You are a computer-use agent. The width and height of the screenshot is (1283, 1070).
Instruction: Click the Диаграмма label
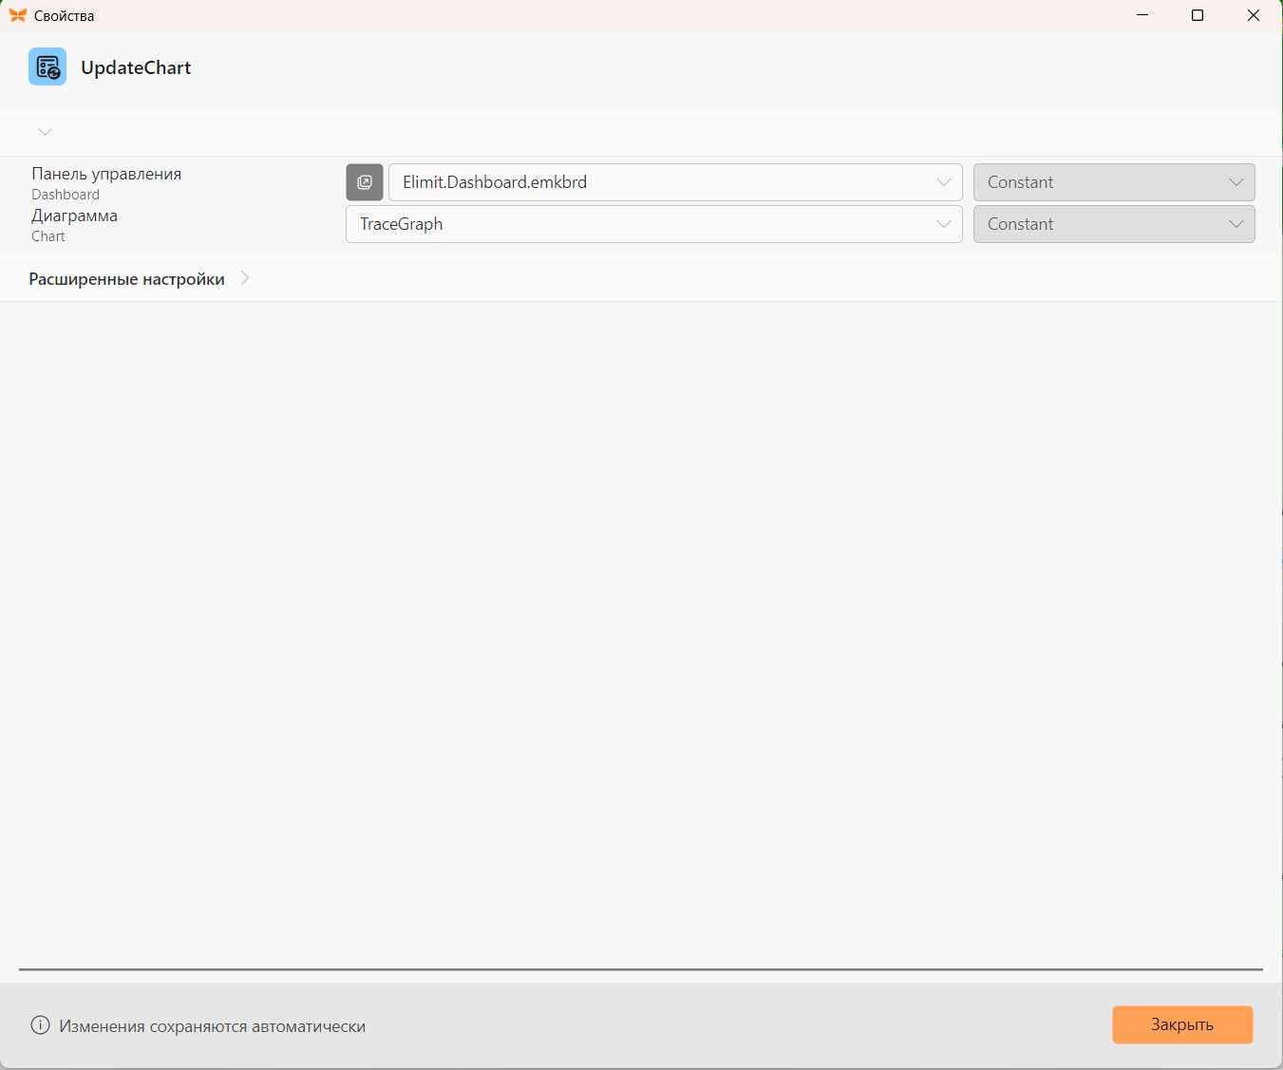pos(74,216)
